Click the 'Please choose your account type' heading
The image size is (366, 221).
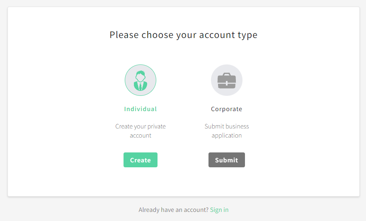(183, 35)
